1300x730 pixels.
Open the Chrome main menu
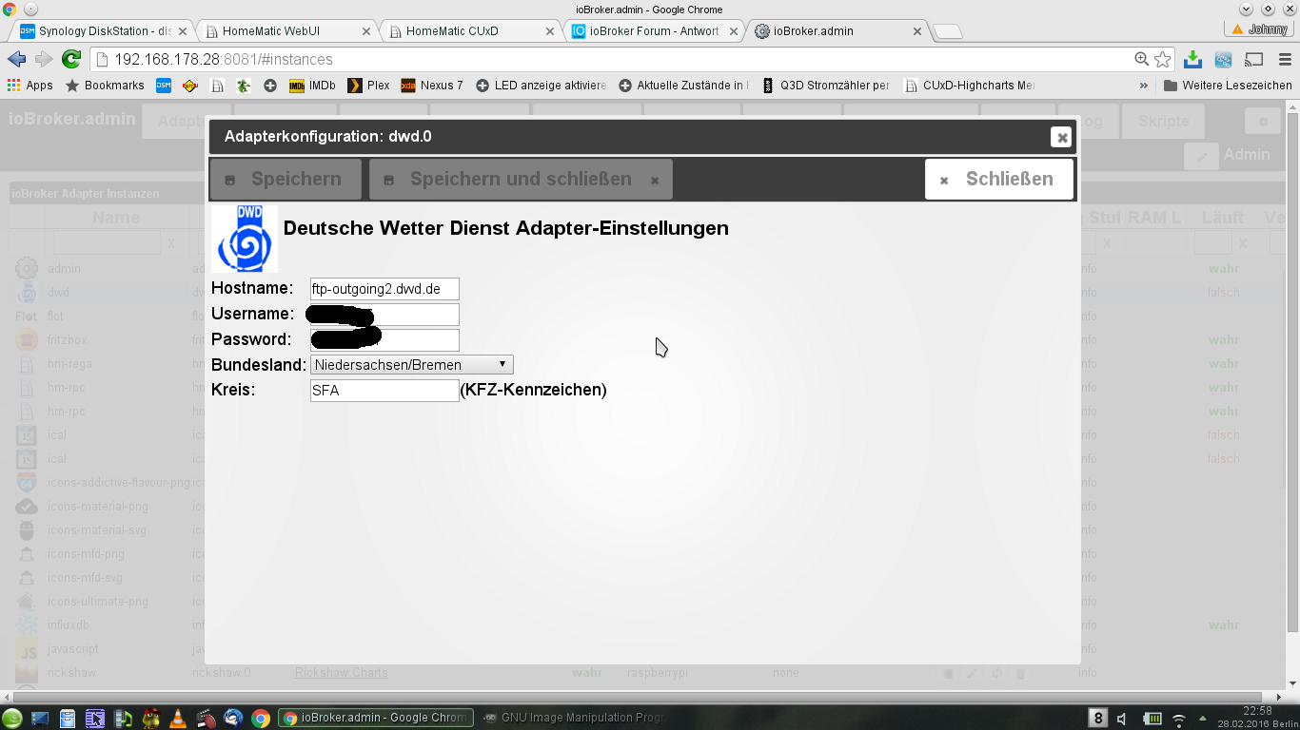(1283, 59)
